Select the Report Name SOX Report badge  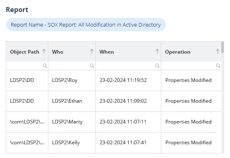[86, 25]
